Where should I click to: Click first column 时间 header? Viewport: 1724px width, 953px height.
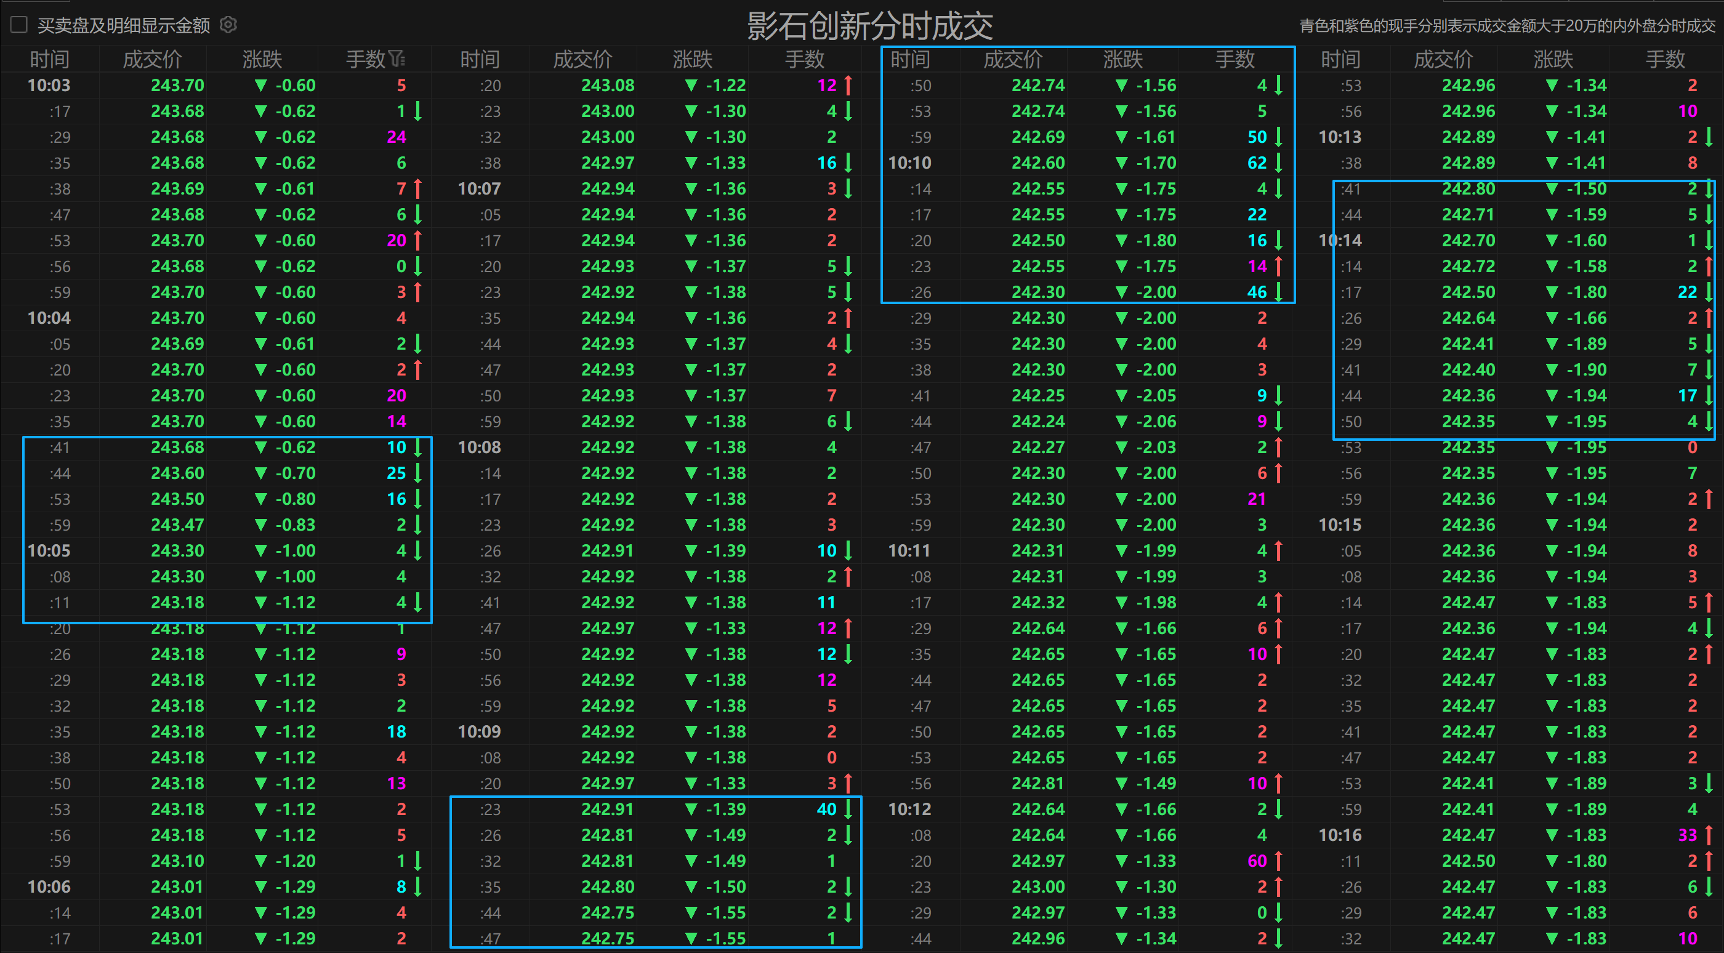(x=49, y=59)
